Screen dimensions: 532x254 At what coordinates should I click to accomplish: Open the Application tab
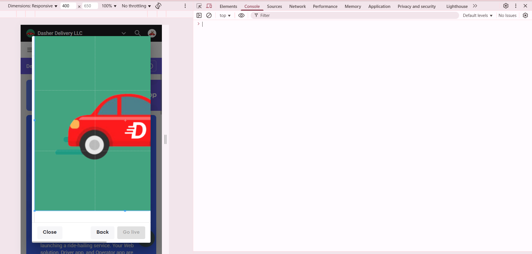coord(379,6)
